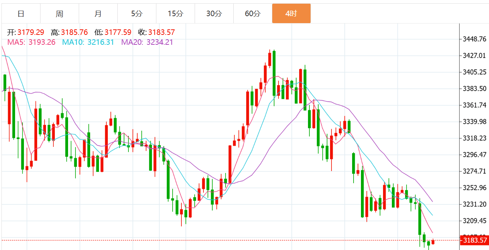Click the MA20 indicator value 3234.21
The width and height of the screenshot is (489, 250).
pos(159,42)
